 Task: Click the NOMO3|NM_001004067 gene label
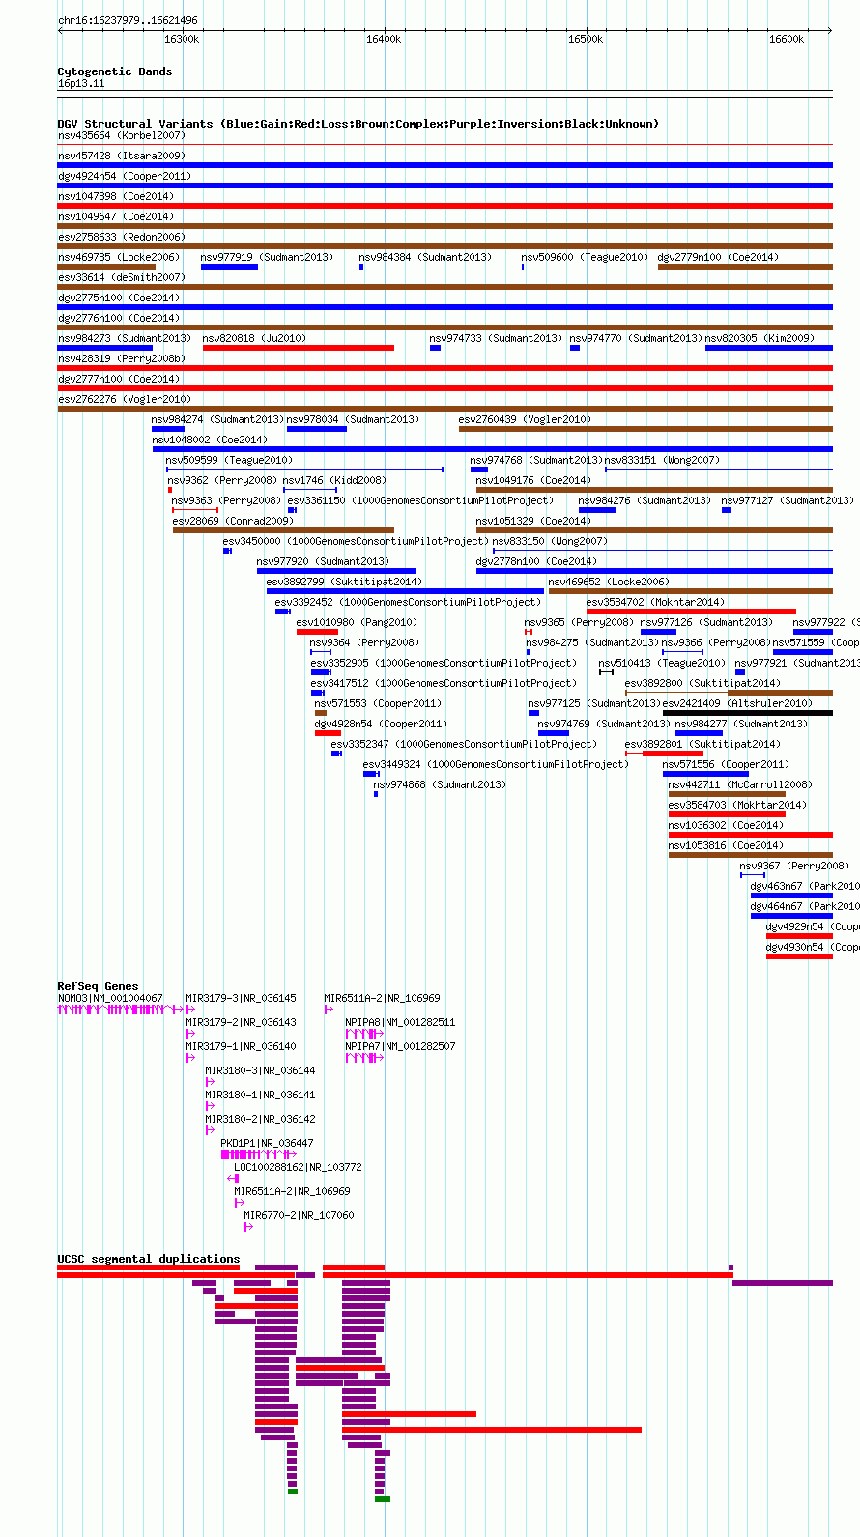[x=110, y=998]
